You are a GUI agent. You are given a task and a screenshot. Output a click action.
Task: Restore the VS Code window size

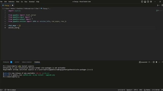click(160, 2)
